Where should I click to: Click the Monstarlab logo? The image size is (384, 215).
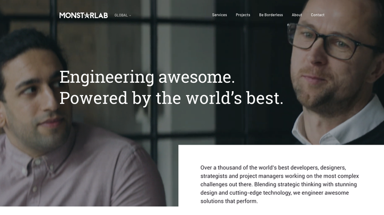(x=84, y=15)
